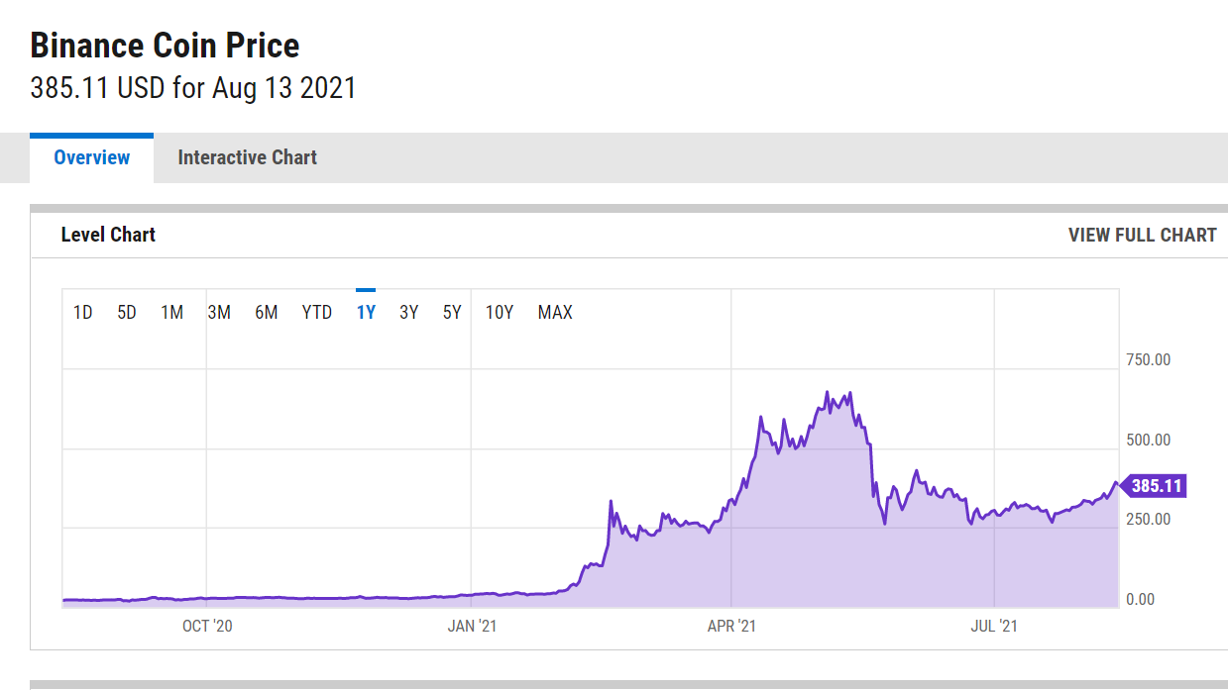Switch to 3Y time range
1228x690 pixels.
(x=409, y=313)
